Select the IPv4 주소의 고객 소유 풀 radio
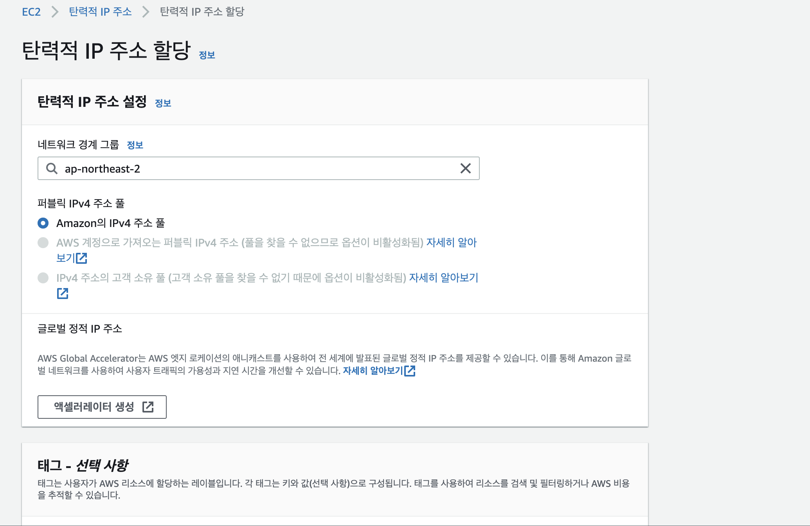The height and width of the screenshot is (526, 810). tap(43, 278)
